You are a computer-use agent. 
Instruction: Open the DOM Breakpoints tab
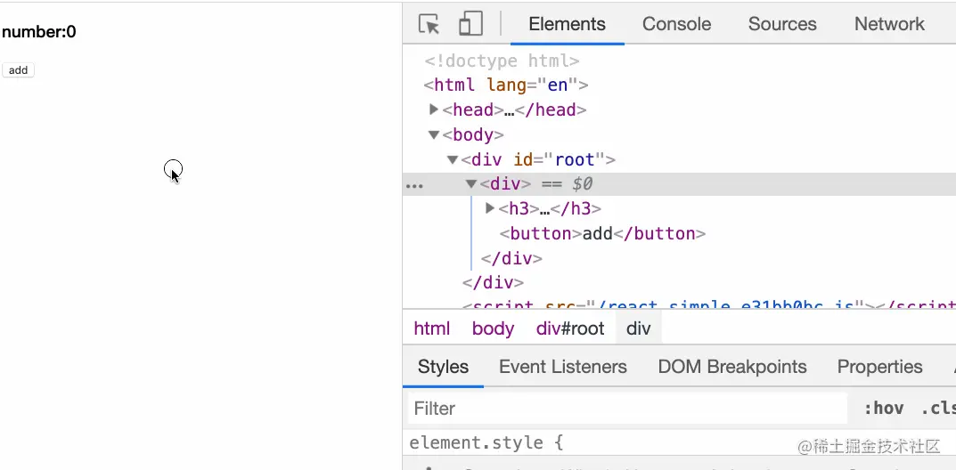(x=732, y=367)
